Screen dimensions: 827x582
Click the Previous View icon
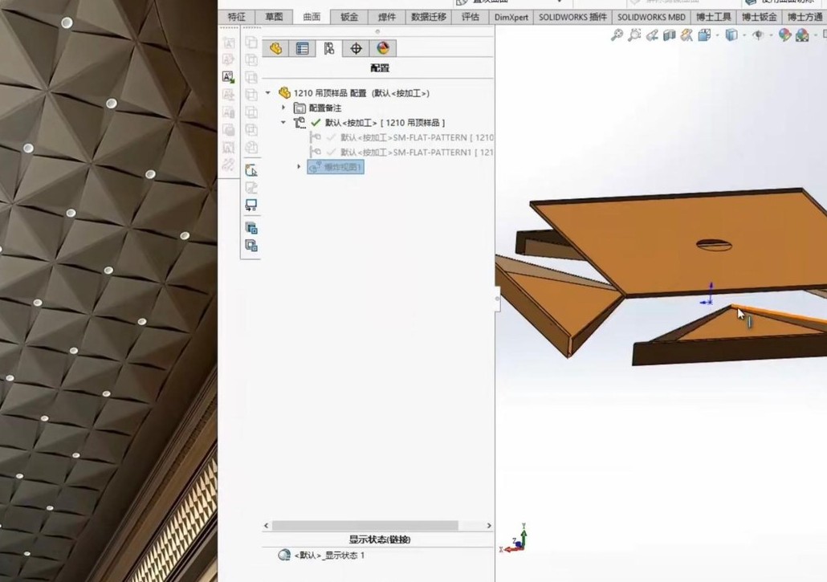652,35
